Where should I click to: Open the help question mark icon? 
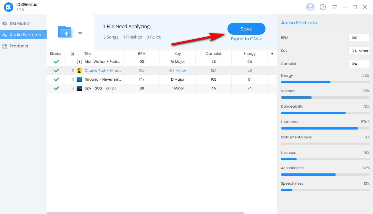[323, 7]
